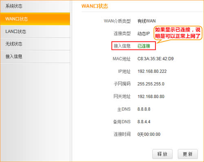The image size is (204, 162).
Task: Click the subnet mask 255.255.255.0
Action: click(x=151, y=84)
